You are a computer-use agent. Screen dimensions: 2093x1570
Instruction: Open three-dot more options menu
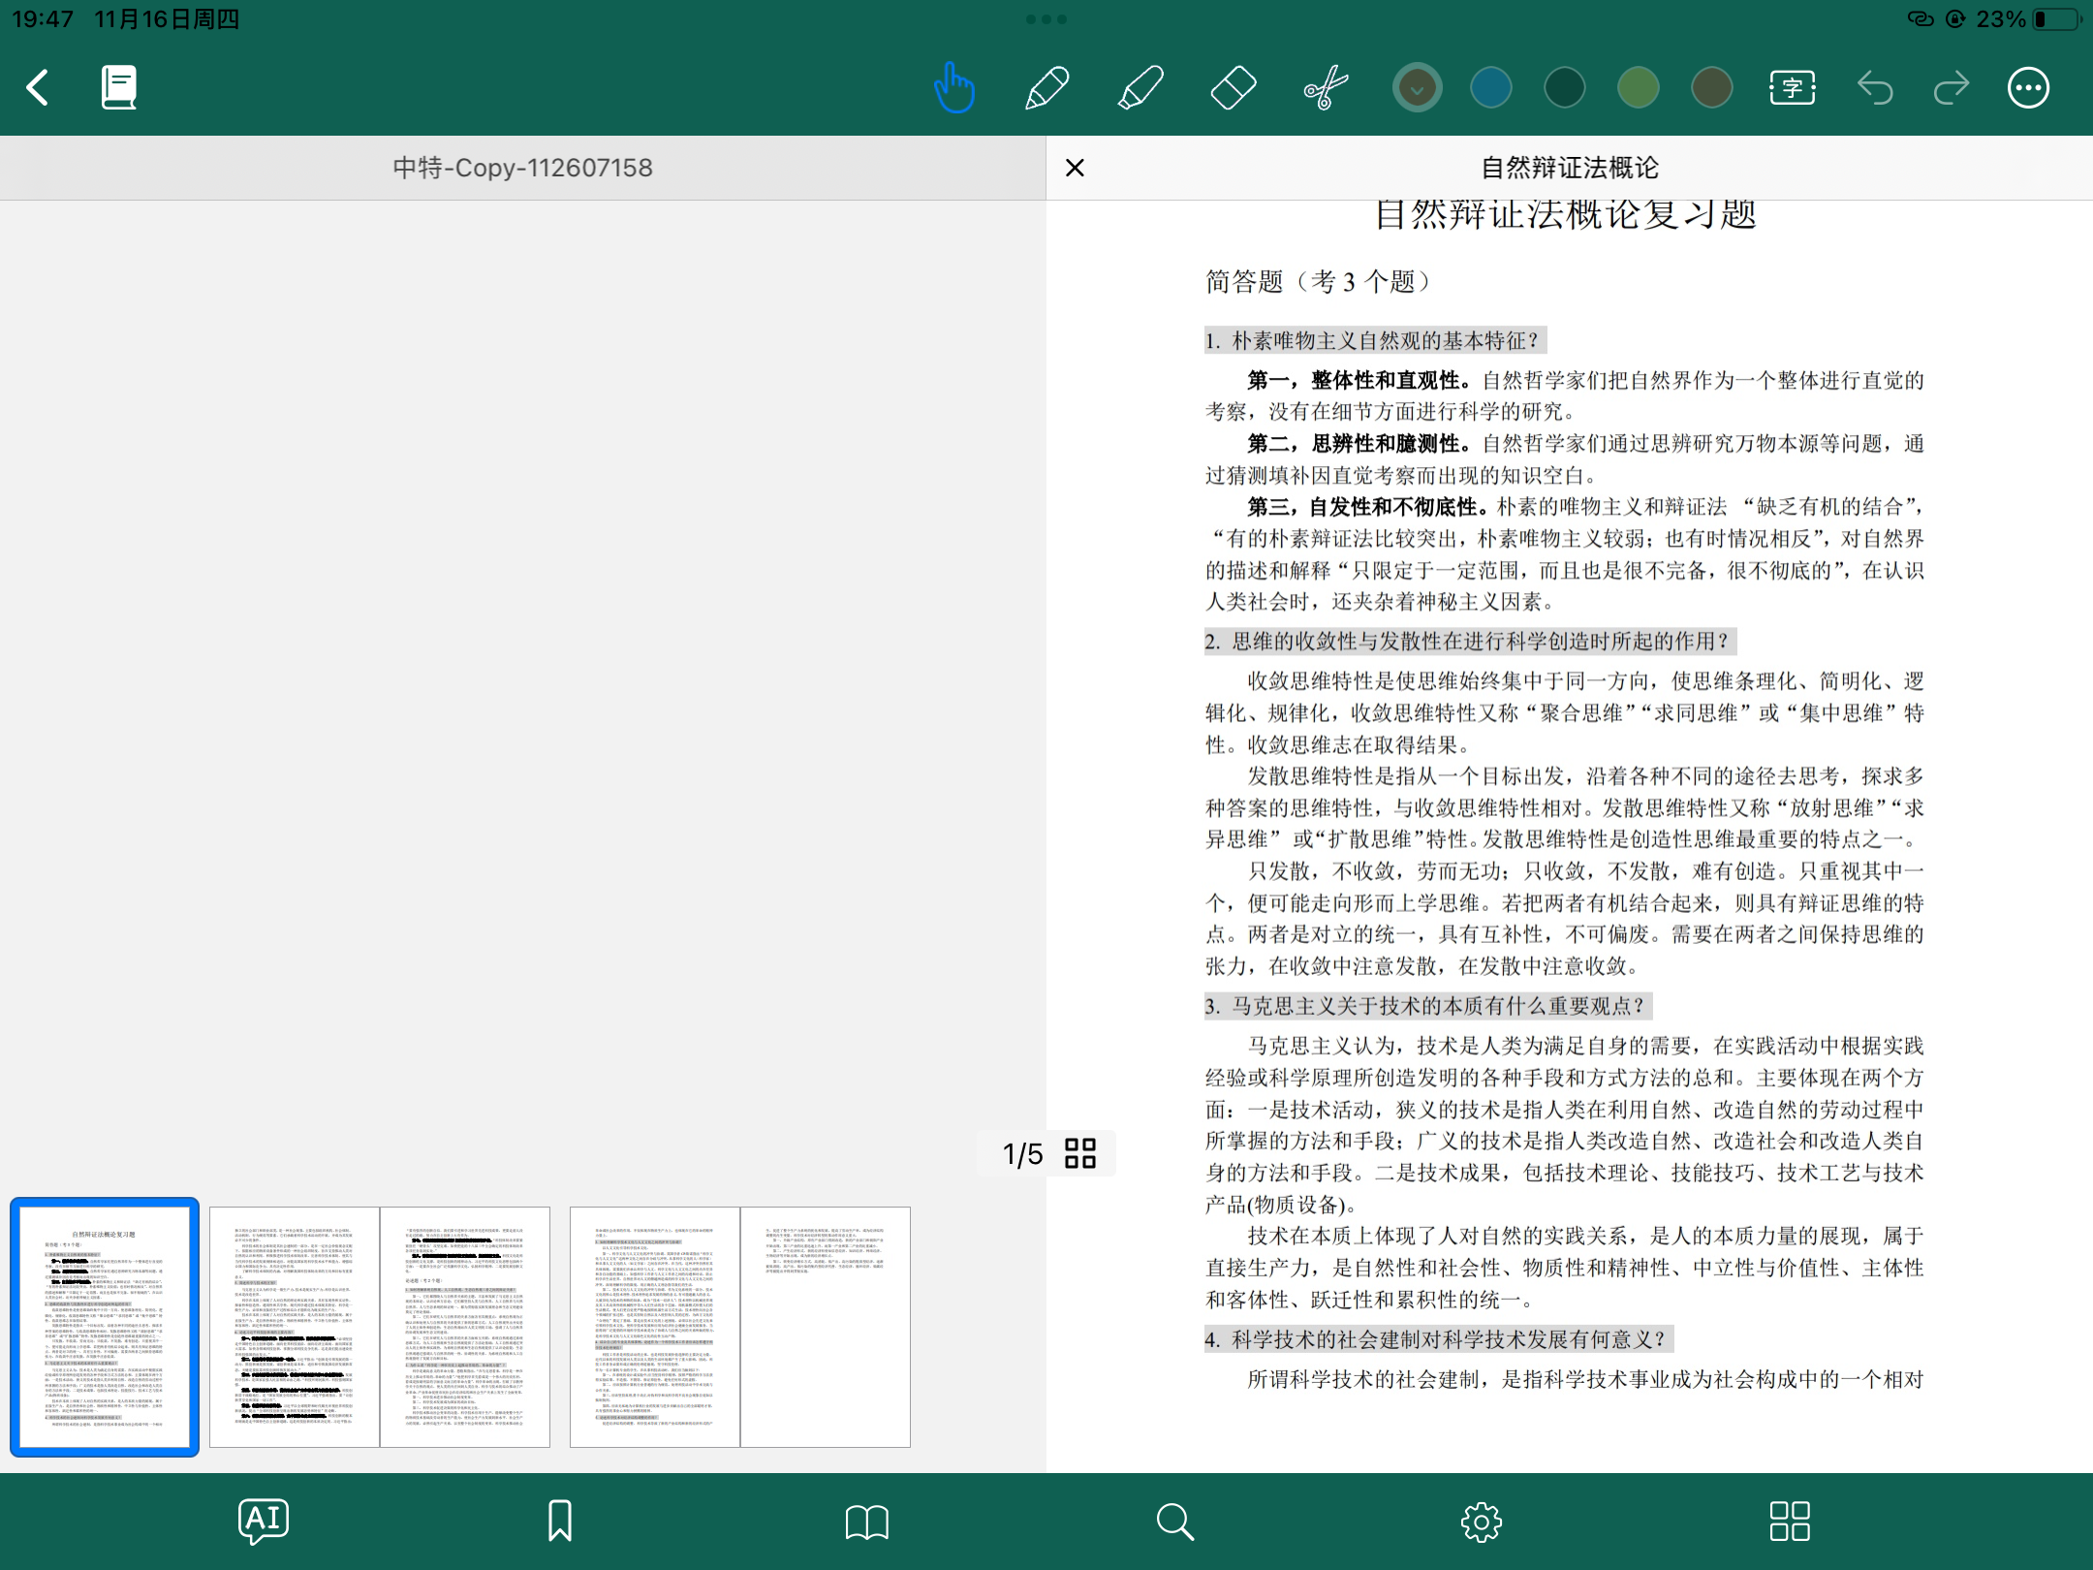(x=2028, y=88)
